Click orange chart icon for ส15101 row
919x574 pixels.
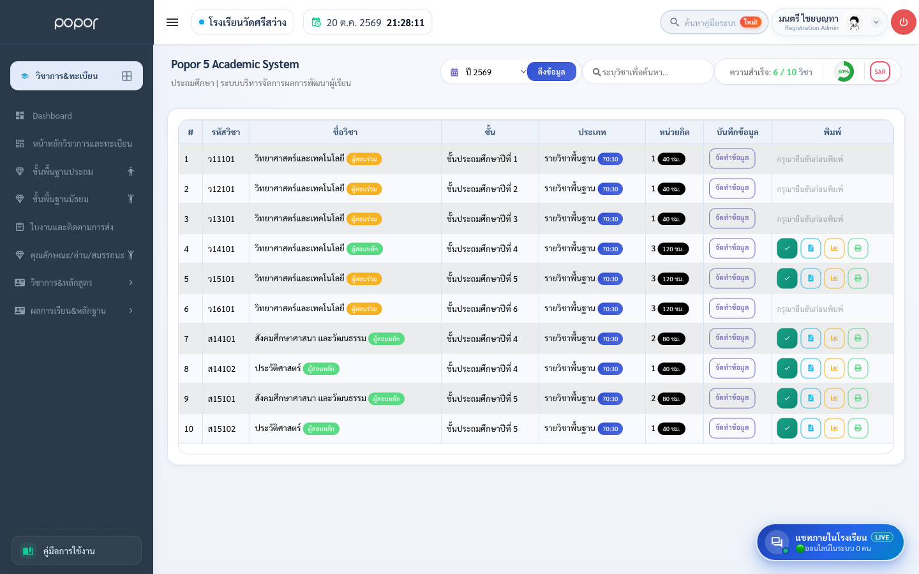834,399
